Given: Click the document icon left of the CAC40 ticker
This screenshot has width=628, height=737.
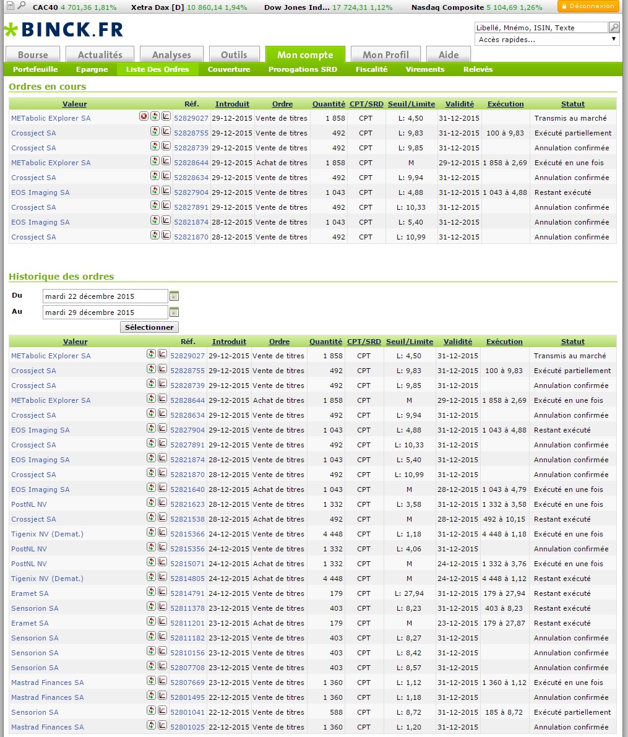Looking at the screenshot, I should (11, 6).
